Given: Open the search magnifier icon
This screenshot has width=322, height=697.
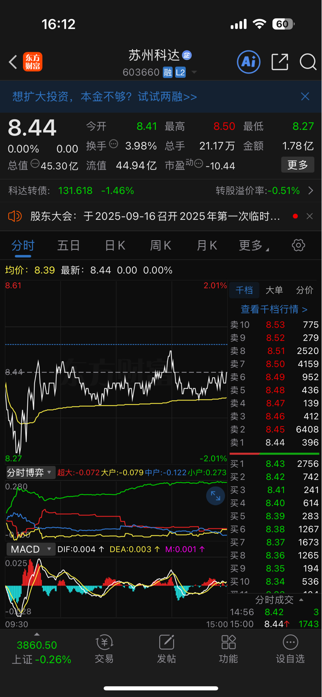Looking at the screenshot, I should (308, 62).
